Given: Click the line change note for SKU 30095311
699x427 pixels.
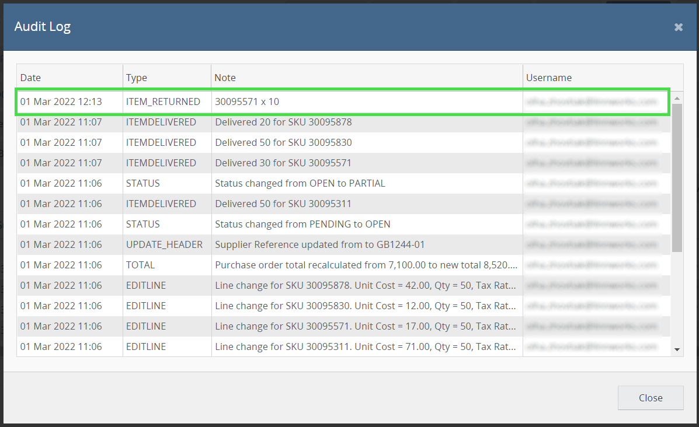Looking at the screenshot, I should point(366,347).
